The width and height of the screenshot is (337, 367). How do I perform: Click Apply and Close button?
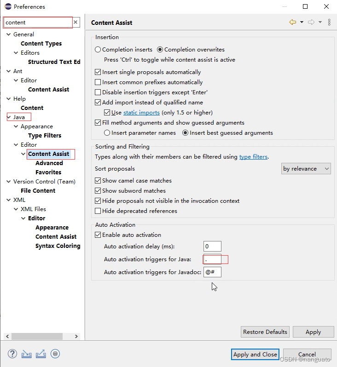pos(255,355)
